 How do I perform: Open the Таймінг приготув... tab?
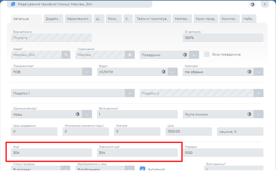(153, 19)
